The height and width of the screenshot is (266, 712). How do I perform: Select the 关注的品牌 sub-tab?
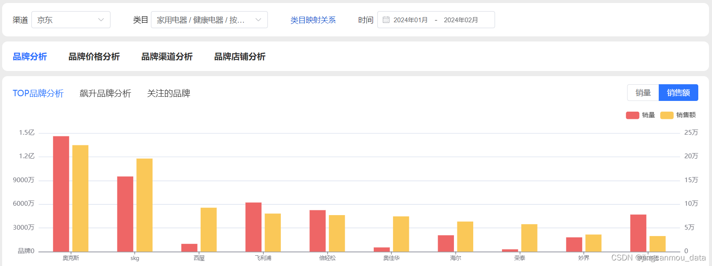point(168,93)
